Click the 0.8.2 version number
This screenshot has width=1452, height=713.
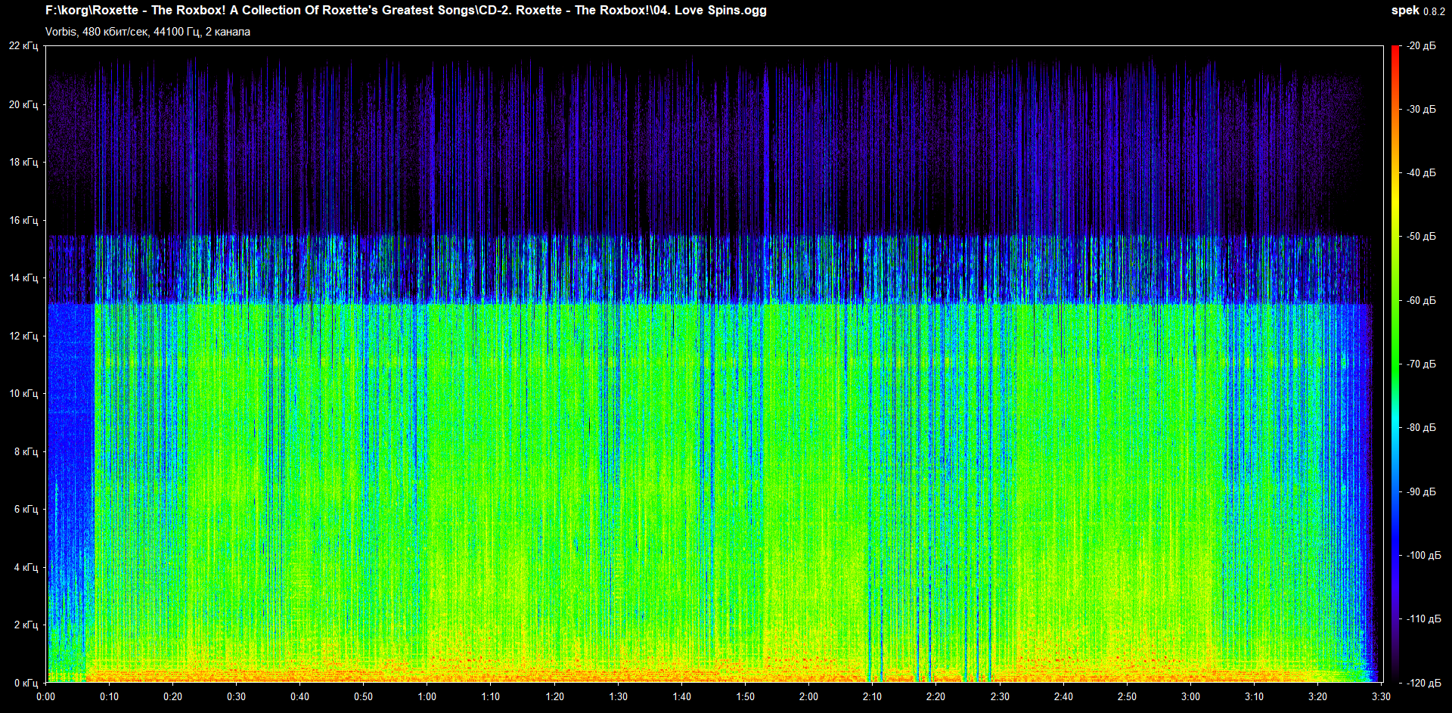point(1434,11)
